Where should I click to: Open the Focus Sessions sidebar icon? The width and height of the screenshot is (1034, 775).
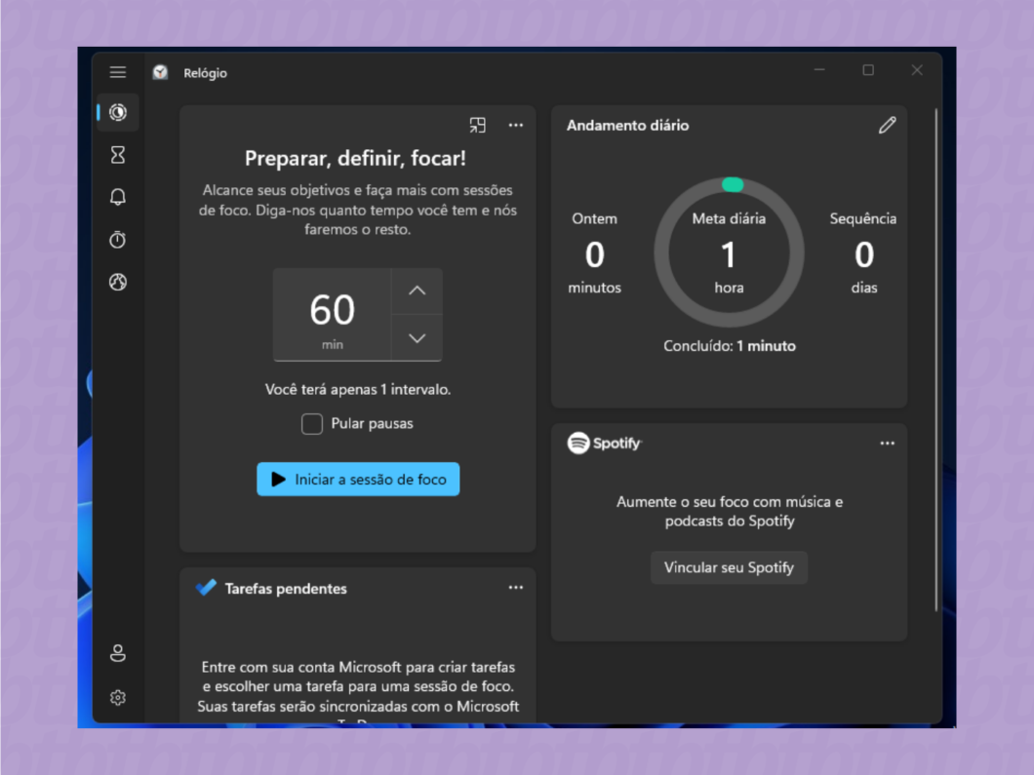[x=117, y=112]
